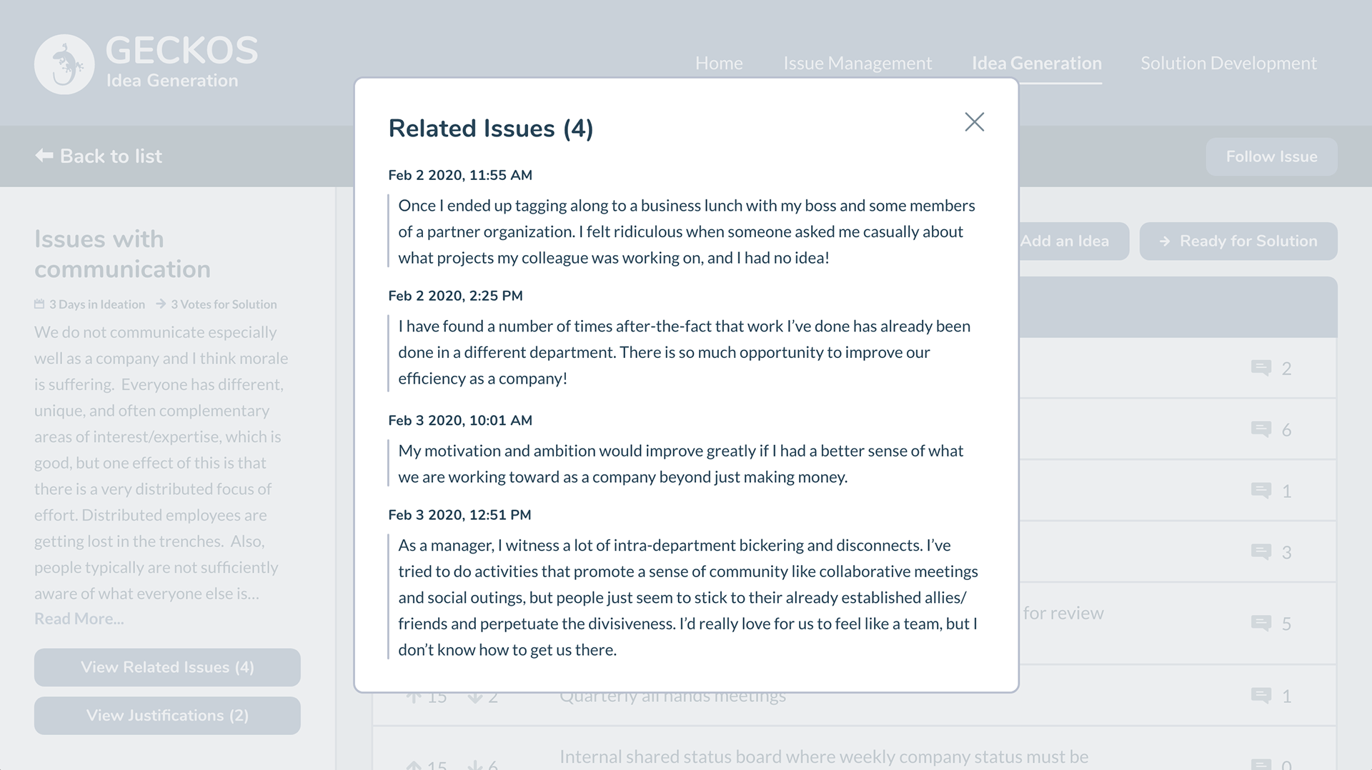The image size is (1372, 770).
Task: Go to the Home menu item
Action: 719,63
